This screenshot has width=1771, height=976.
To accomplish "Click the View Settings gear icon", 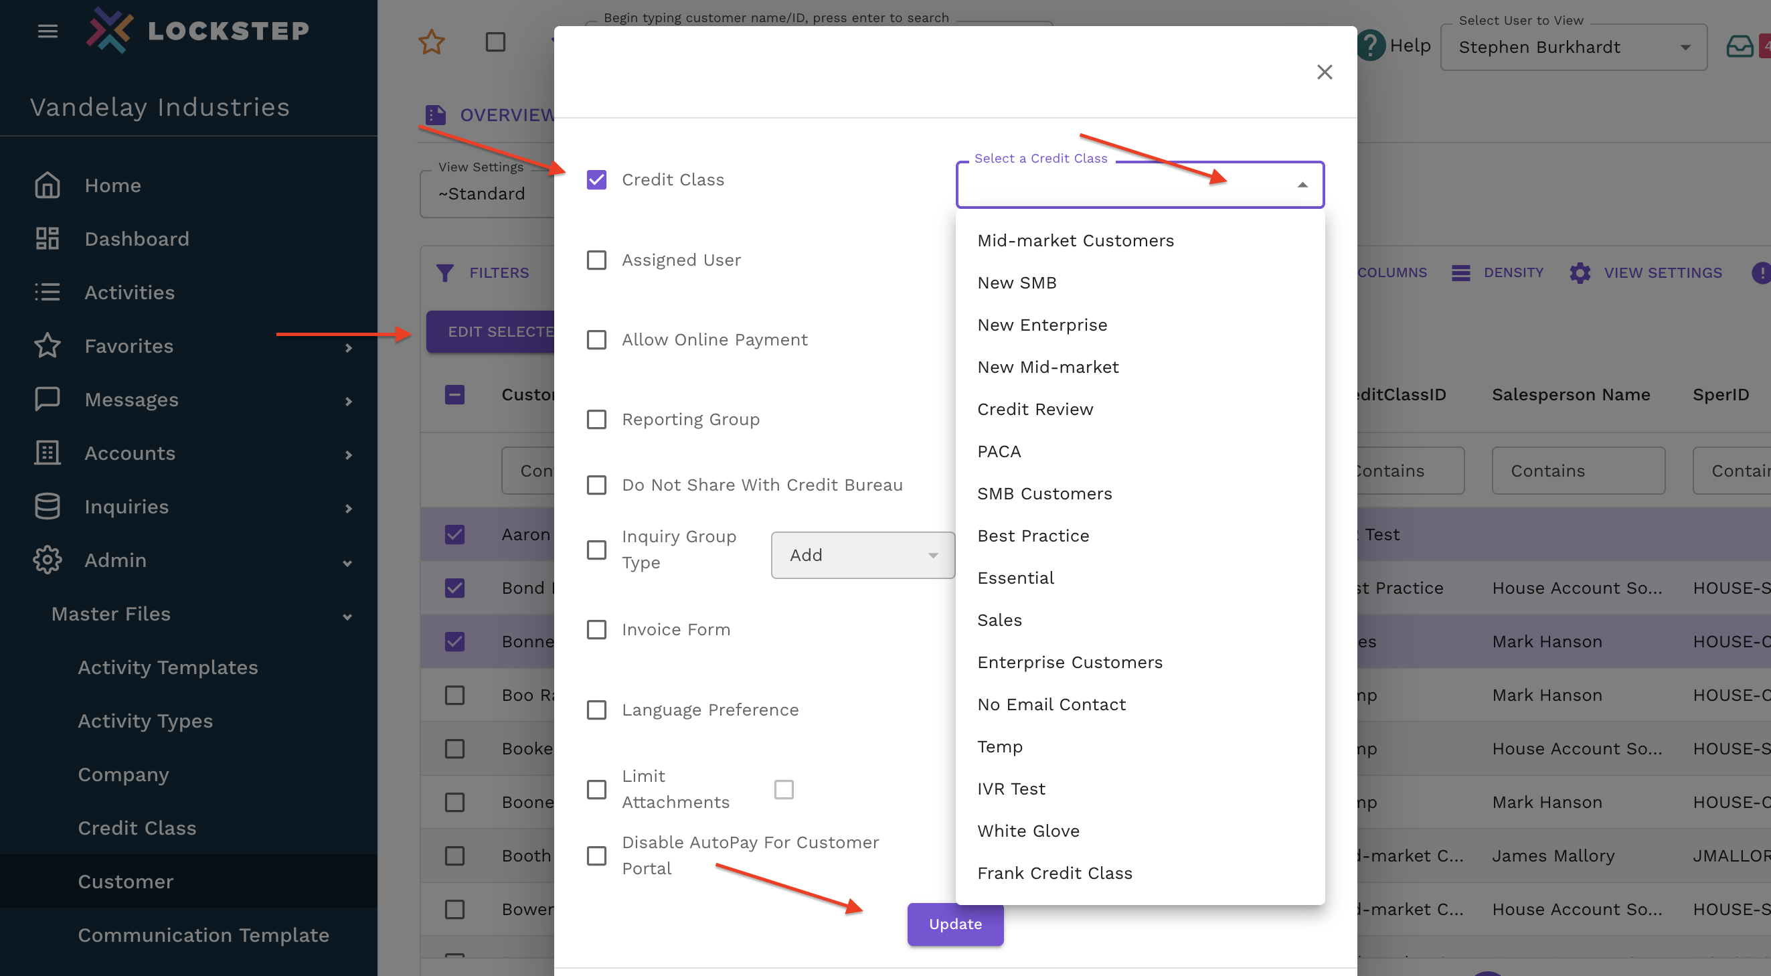I will [1579, 272].
